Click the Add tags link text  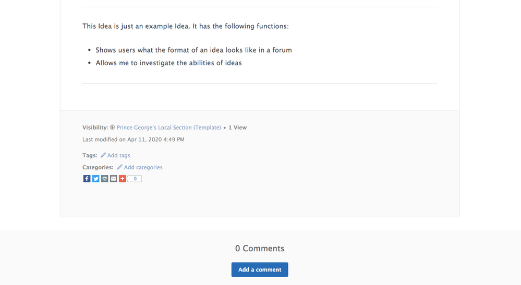(x=119, y=155)
